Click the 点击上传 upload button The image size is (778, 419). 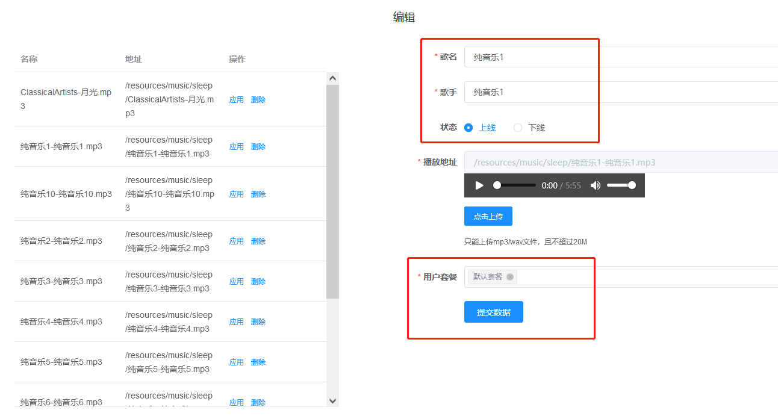click(x=488, y=216)
